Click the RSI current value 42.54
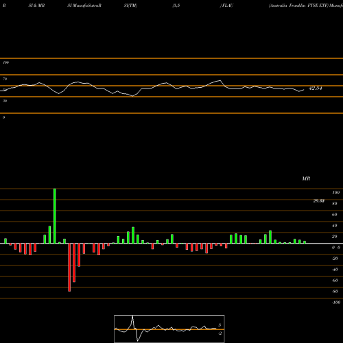 (x=316, y=88)
